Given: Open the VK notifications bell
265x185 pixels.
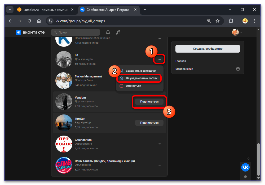Looking at the screenshot, I should click(x=108, y=32).
